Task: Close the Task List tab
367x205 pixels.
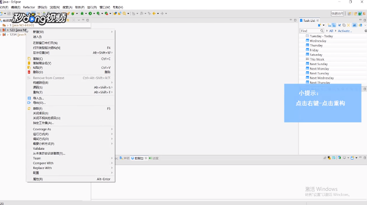Action: [318, 21]
